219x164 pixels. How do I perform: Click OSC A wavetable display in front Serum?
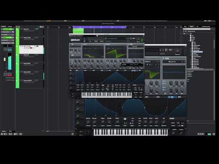pos(93,52)
